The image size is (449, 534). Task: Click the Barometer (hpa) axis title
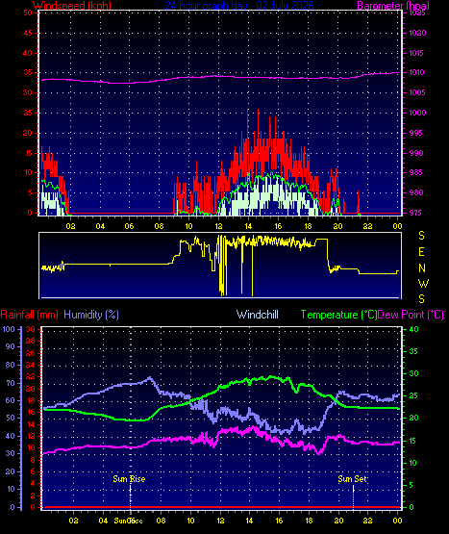(393, 5)
